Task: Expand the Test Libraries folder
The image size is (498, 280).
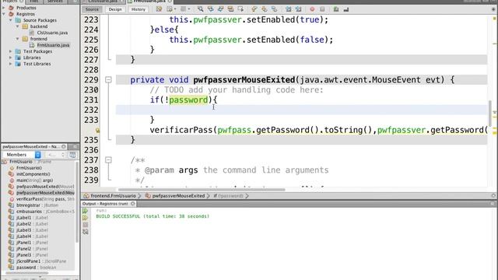Action: click(10, 64)
